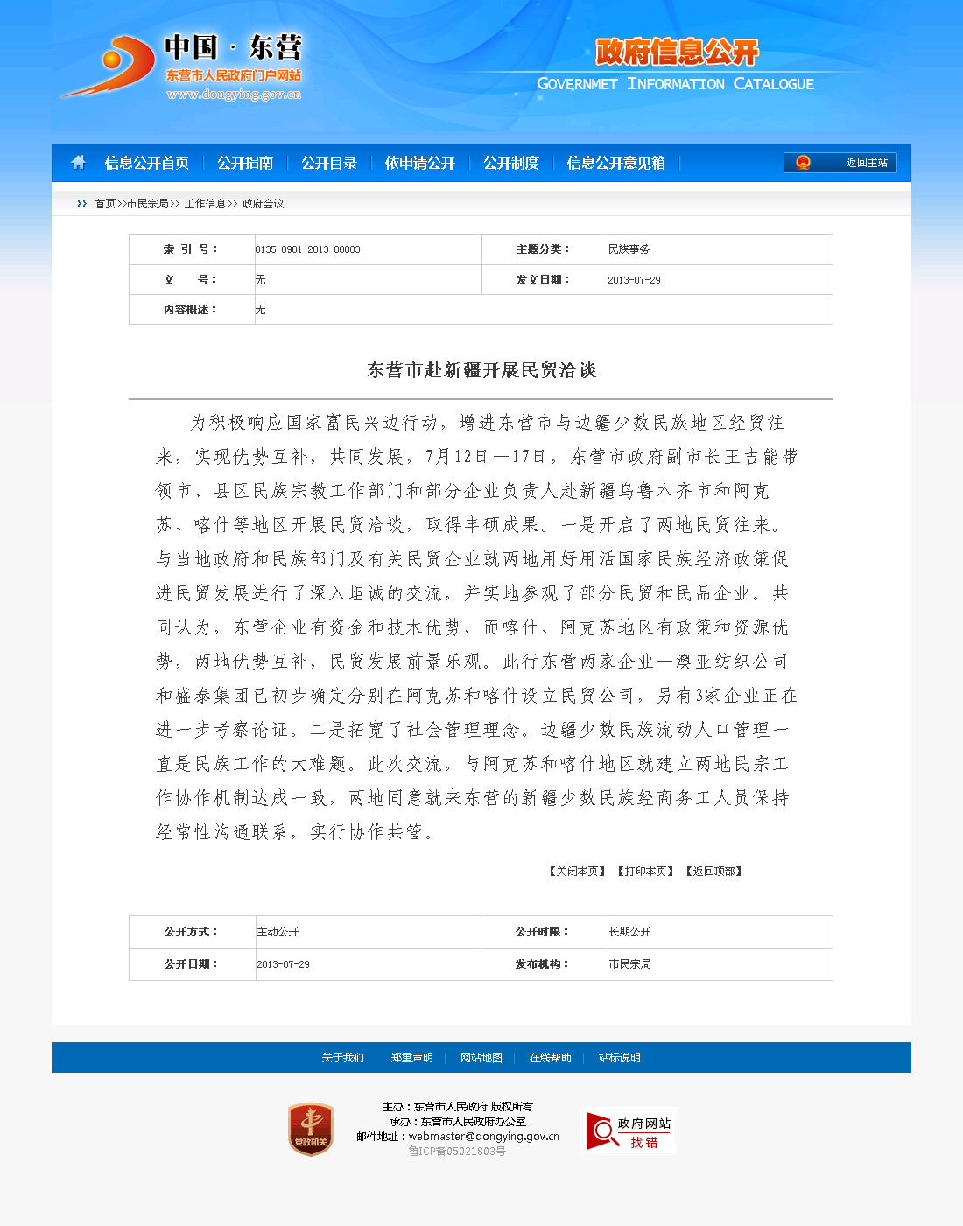Click the breadcrumb double-arrow icon
Screen dimensions: 963x1226
[82, 204]
